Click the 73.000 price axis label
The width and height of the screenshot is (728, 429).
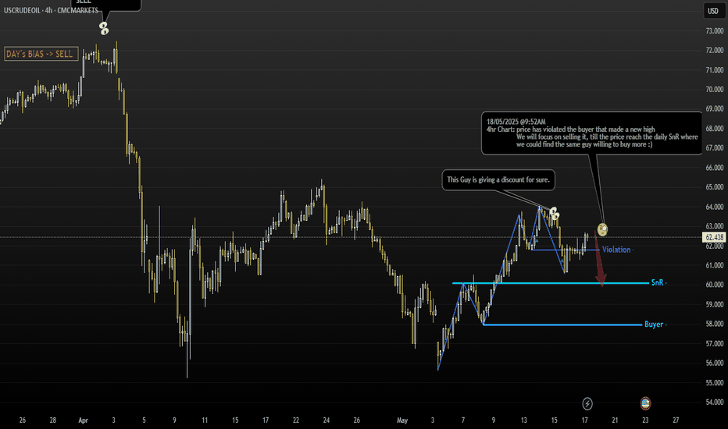[715, 31]
